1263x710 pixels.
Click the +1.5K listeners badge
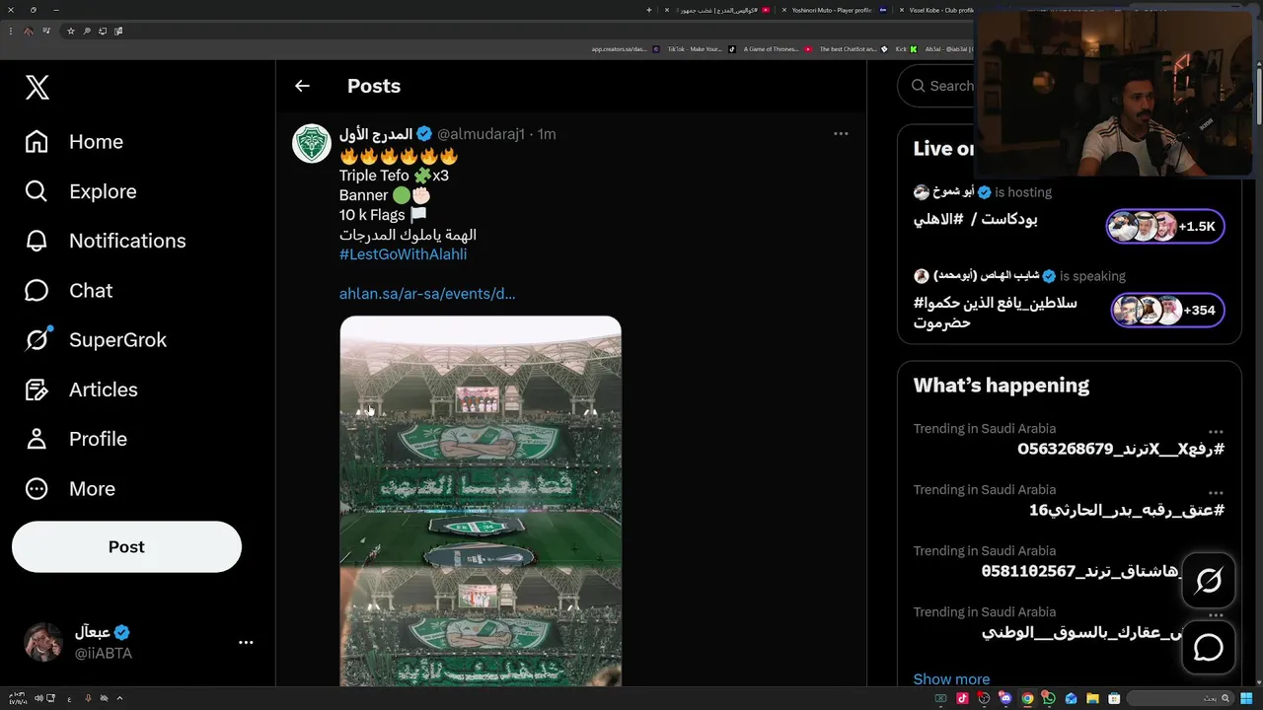point(1165,226)
